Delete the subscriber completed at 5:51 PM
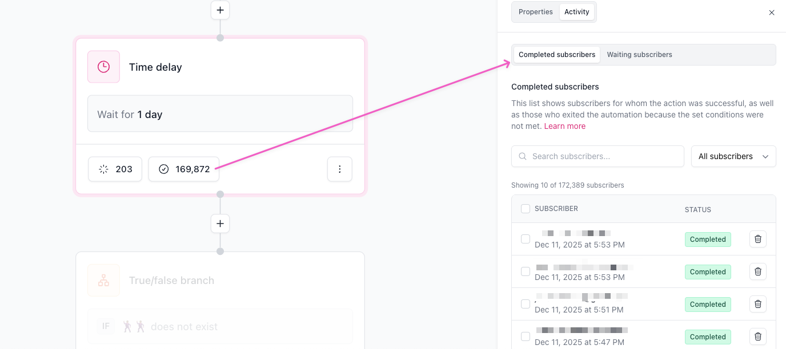 (757, 305)
